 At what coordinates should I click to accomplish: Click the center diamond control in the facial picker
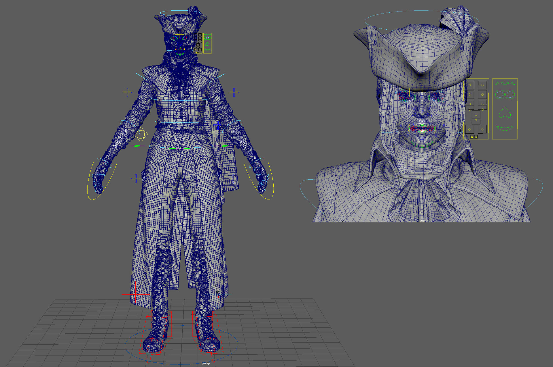(476, 114)
